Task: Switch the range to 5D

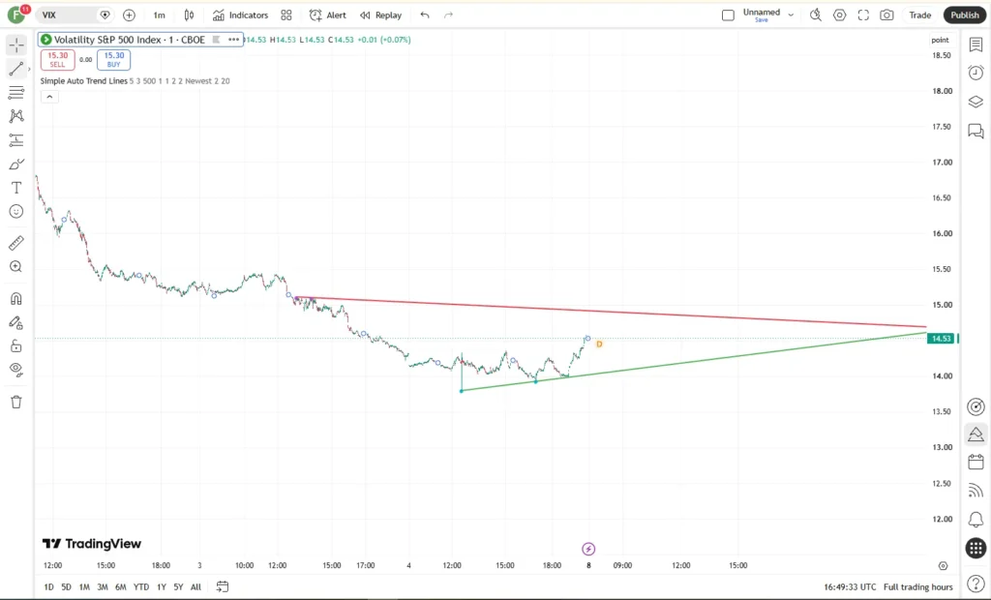Action: [67, 586]
